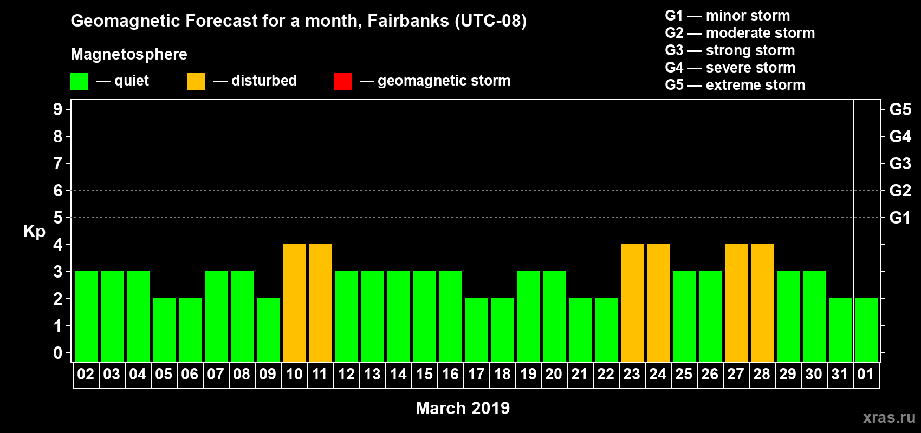Select the orange bar for March 28
Viewport: 921px width, 433px height.
point(762,303)
